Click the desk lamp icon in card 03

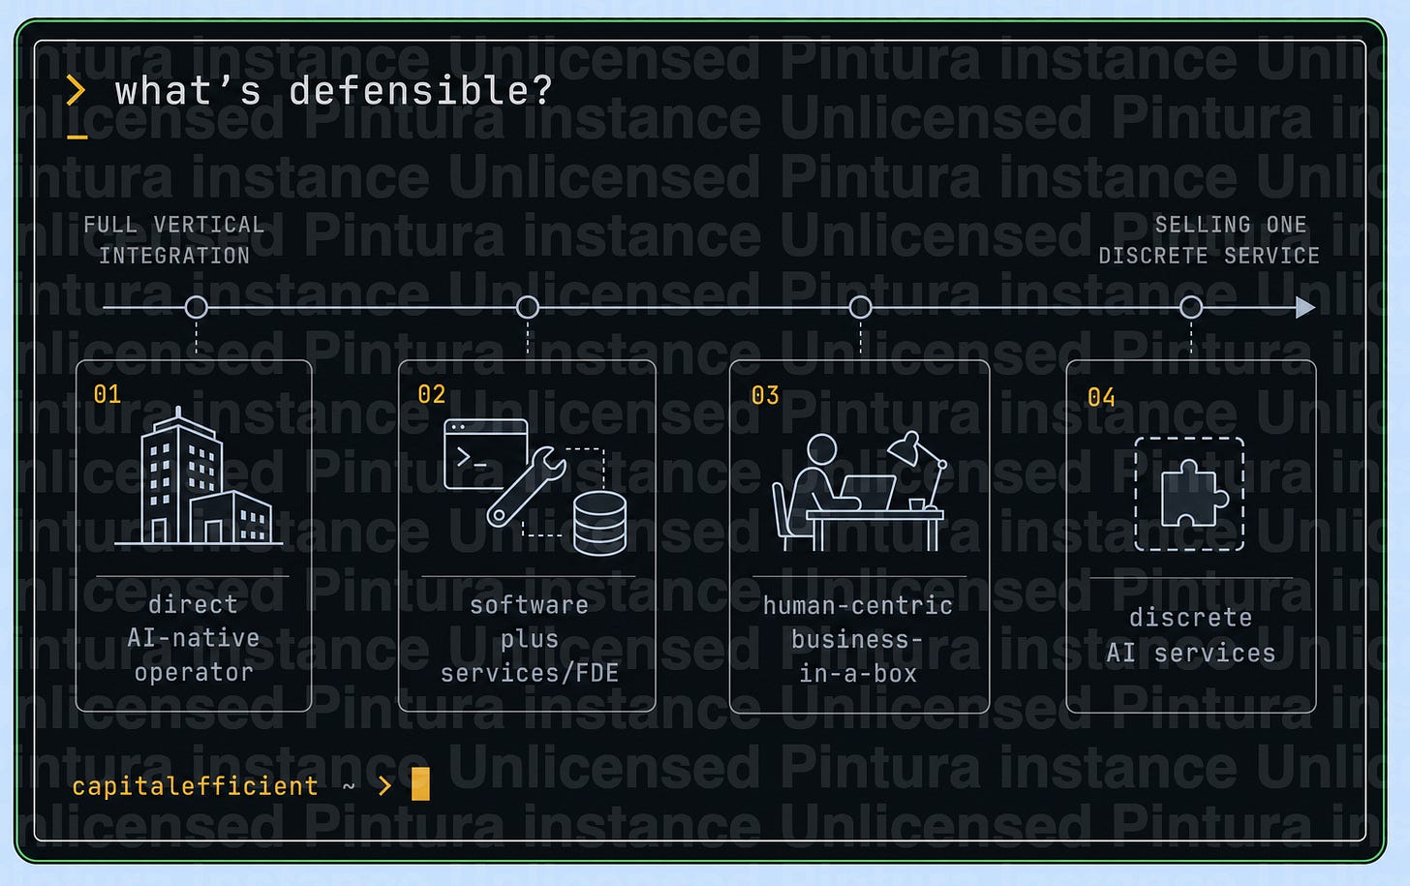click(917, 468)
